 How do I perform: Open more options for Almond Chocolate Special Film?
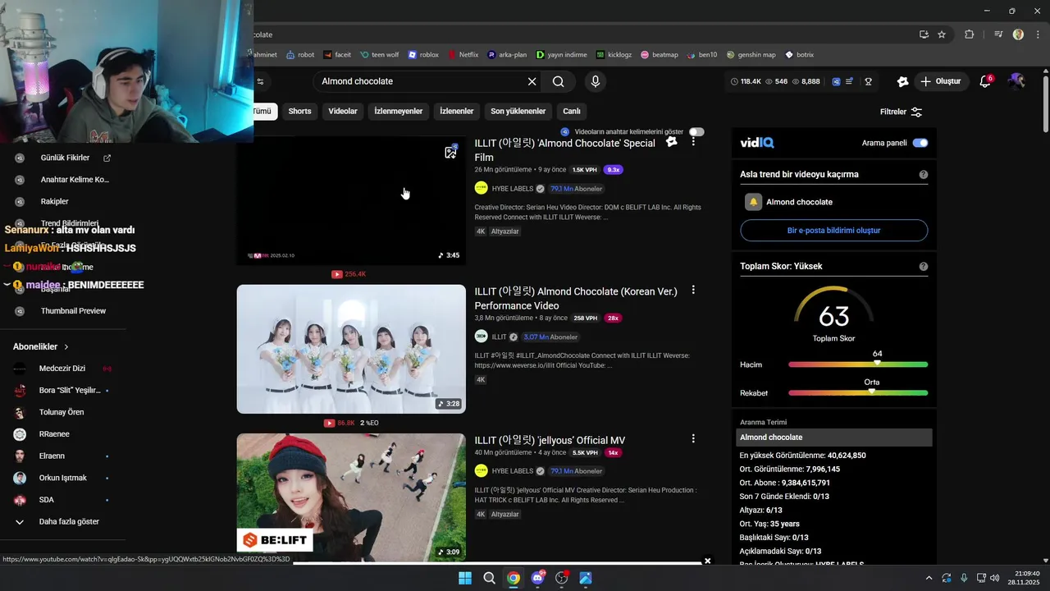[x=693, y=141]
